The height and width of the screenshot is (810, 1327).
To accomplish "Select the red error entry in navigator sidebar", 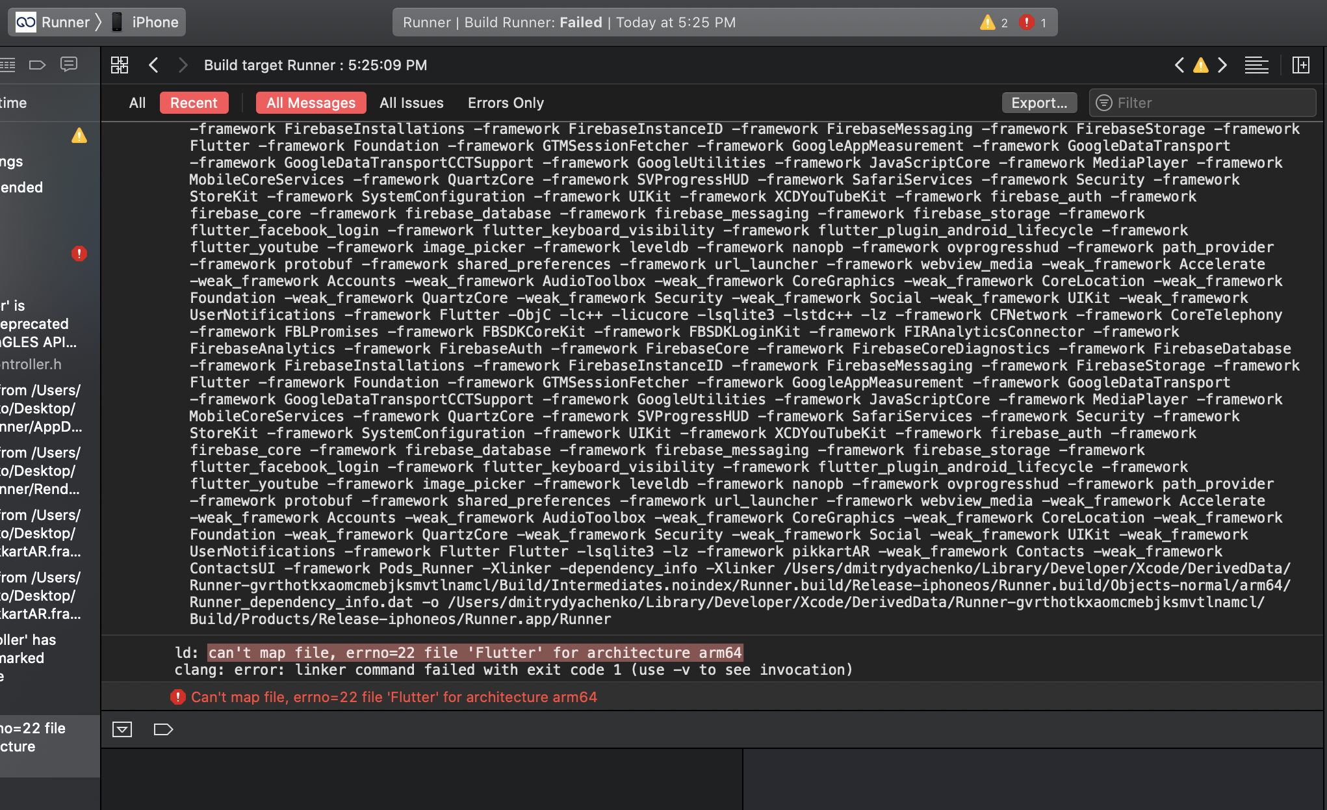I will point(79,254).
